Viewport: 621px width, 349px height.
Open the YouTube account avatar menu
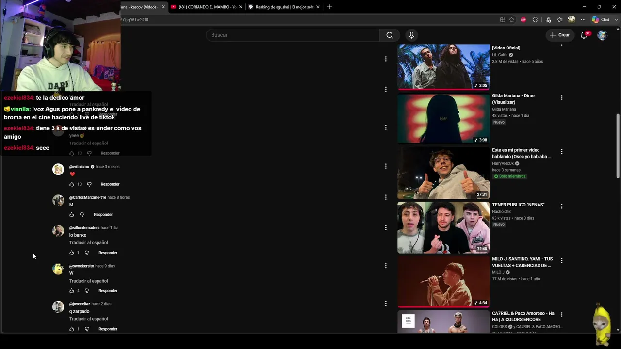(x=602, y=35)
